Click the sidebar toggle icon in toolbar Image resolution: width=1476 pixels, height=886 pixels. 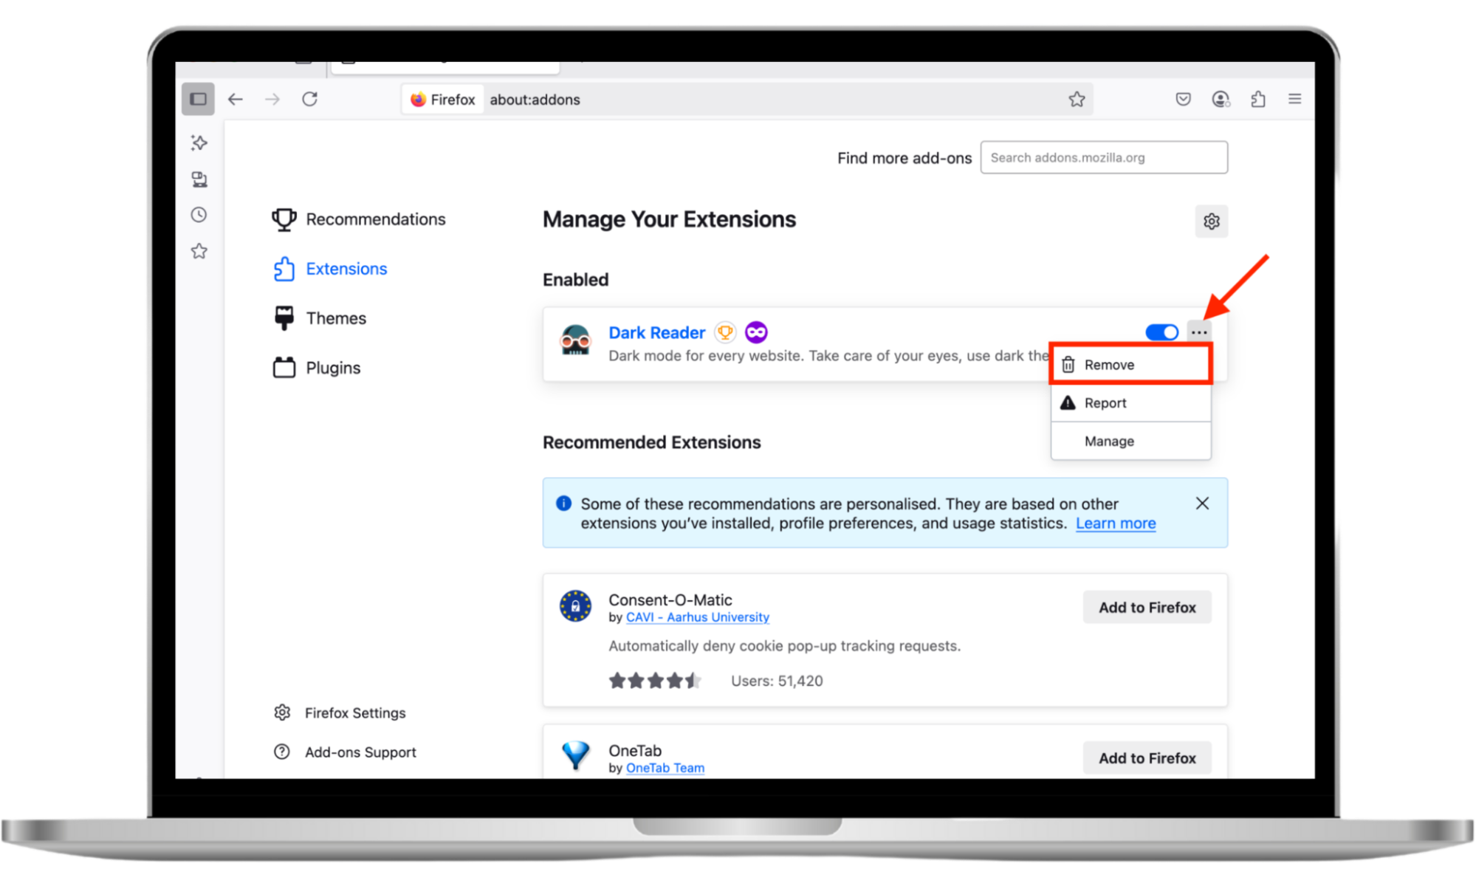(x=198, y=99)
